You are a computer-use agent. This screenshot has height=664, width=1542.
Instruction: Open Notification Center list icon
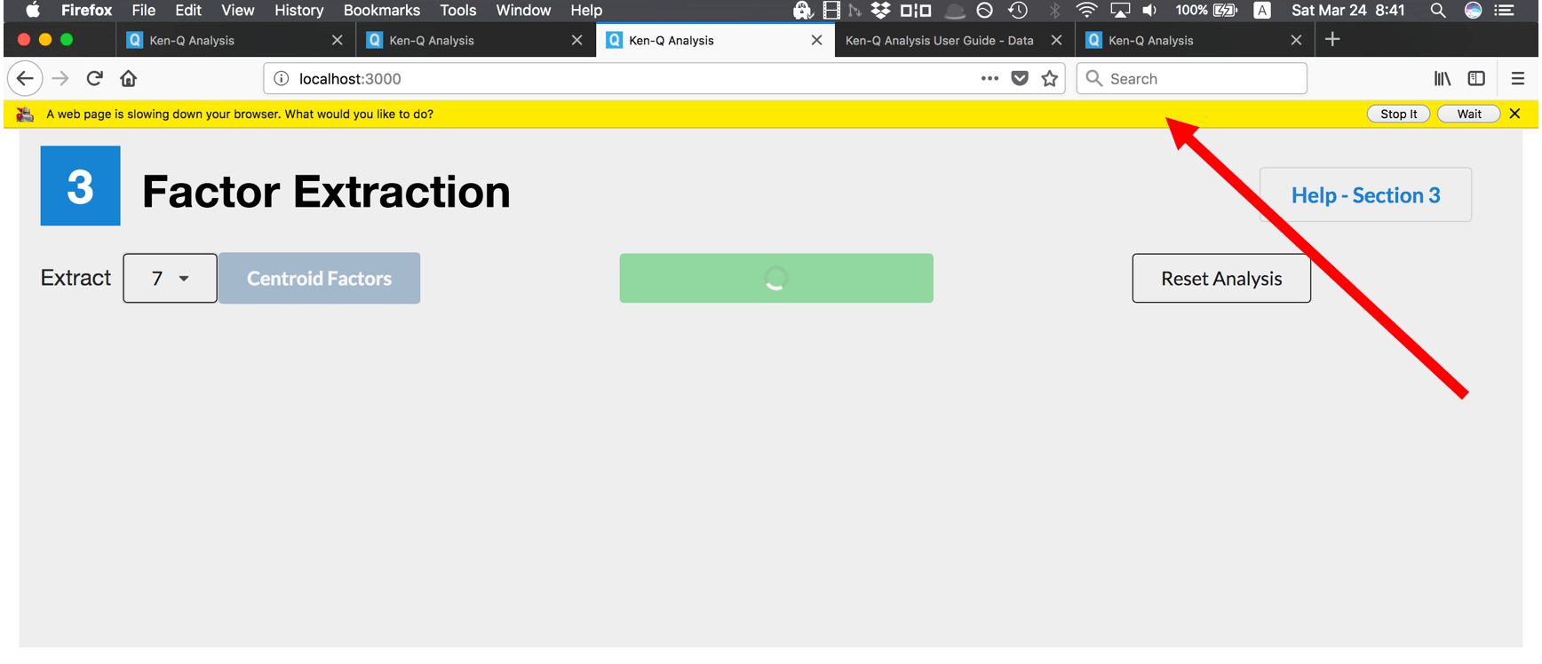point(1504,10)
